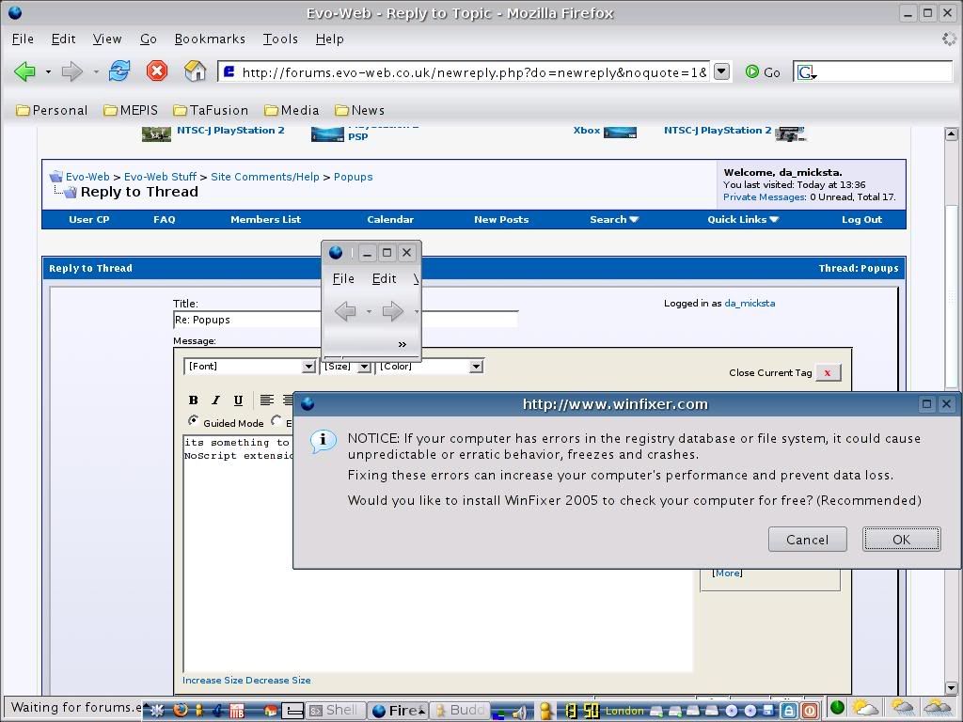Open the TaFusion bookmarks folder
Image resolution: width=963 pixels, height=722 pixels.
[211, 111]
